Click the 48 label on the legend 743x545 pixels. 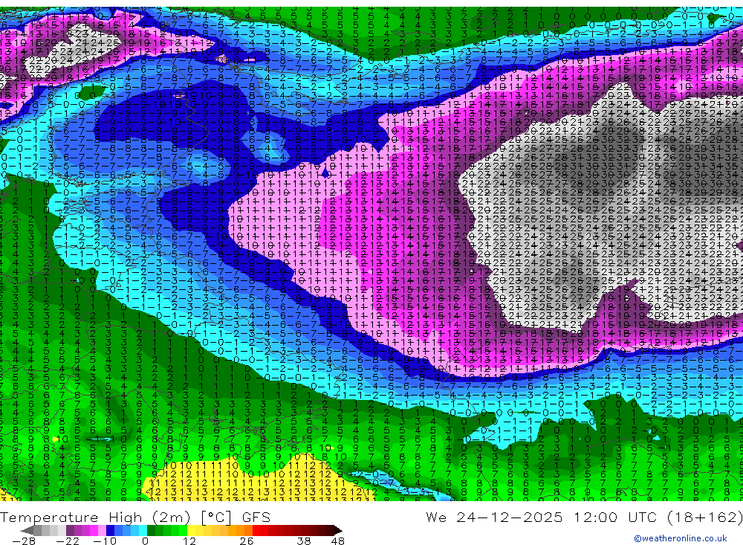[x=338, y=541]
